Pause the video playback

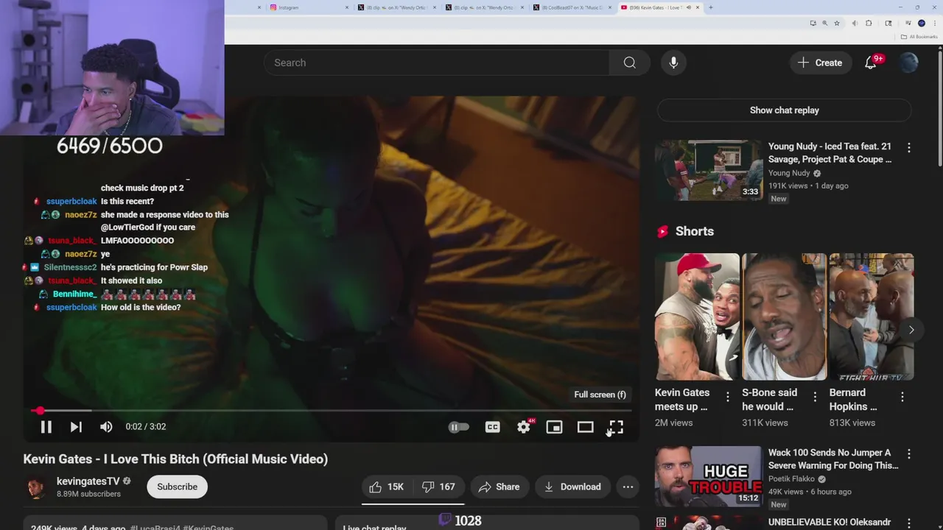tap(46, 427)
